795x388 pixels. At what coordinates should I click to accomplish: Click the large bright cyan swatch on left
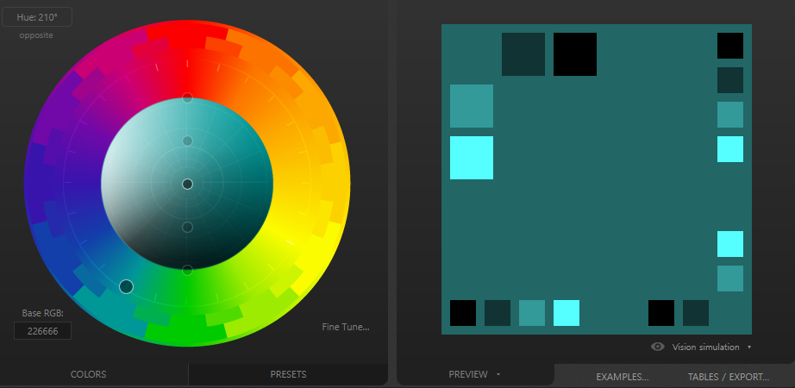(472, 158)
